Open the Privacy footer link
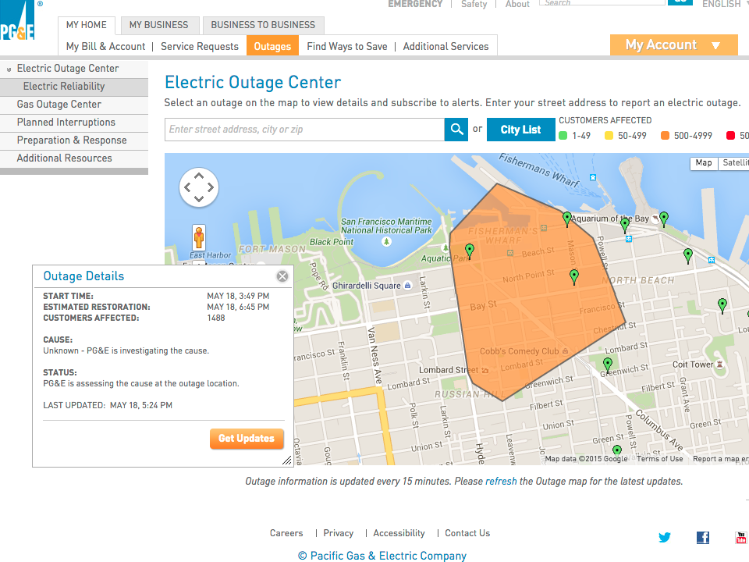The image size is (749, 562). 338,533
